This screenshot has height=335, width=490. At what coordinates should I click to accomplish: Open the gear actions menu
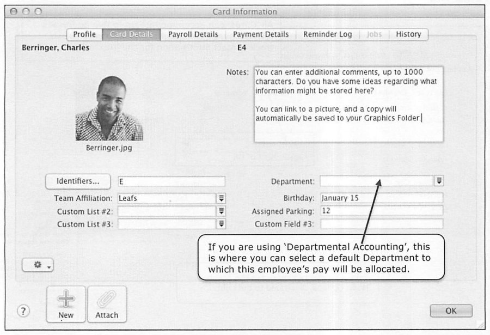pos(38,265)
